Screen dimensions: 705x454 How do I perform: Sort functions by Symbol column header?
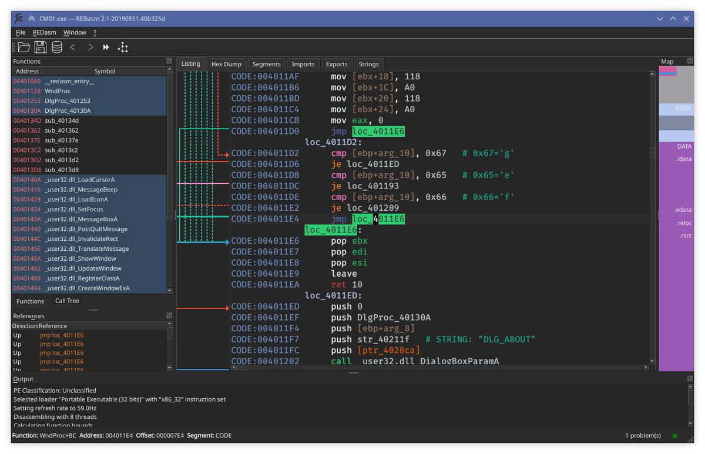coord(105,71)
